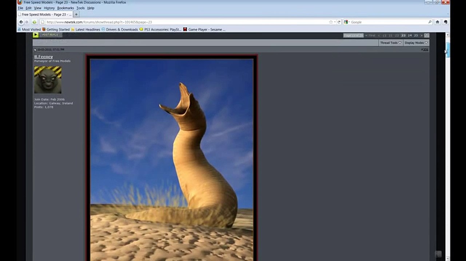466x261 pixels.
Task: Click the search magnifier icon
Action: point(430,22)
